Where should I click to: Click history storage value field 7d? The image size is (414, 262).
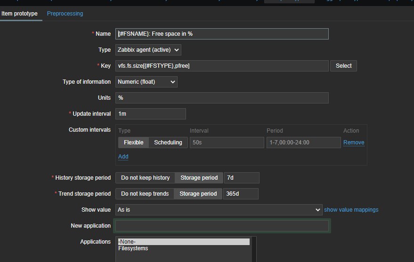242,178
